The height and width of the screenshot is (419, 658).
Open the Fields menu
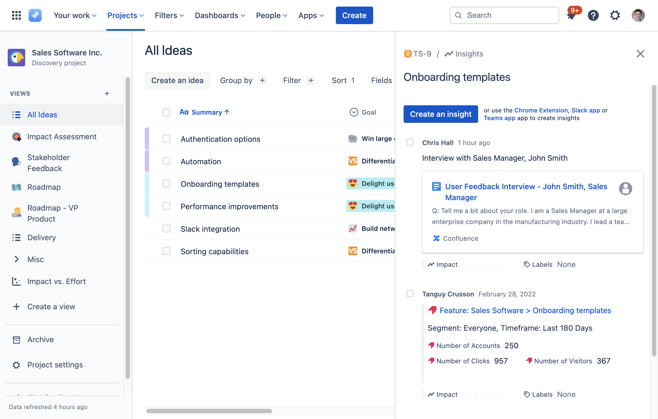coord(381,80)
